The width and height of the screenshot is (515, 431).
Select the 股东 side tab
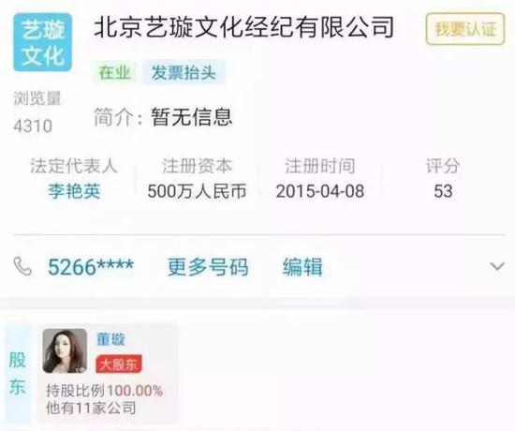[x=18, y=373]
